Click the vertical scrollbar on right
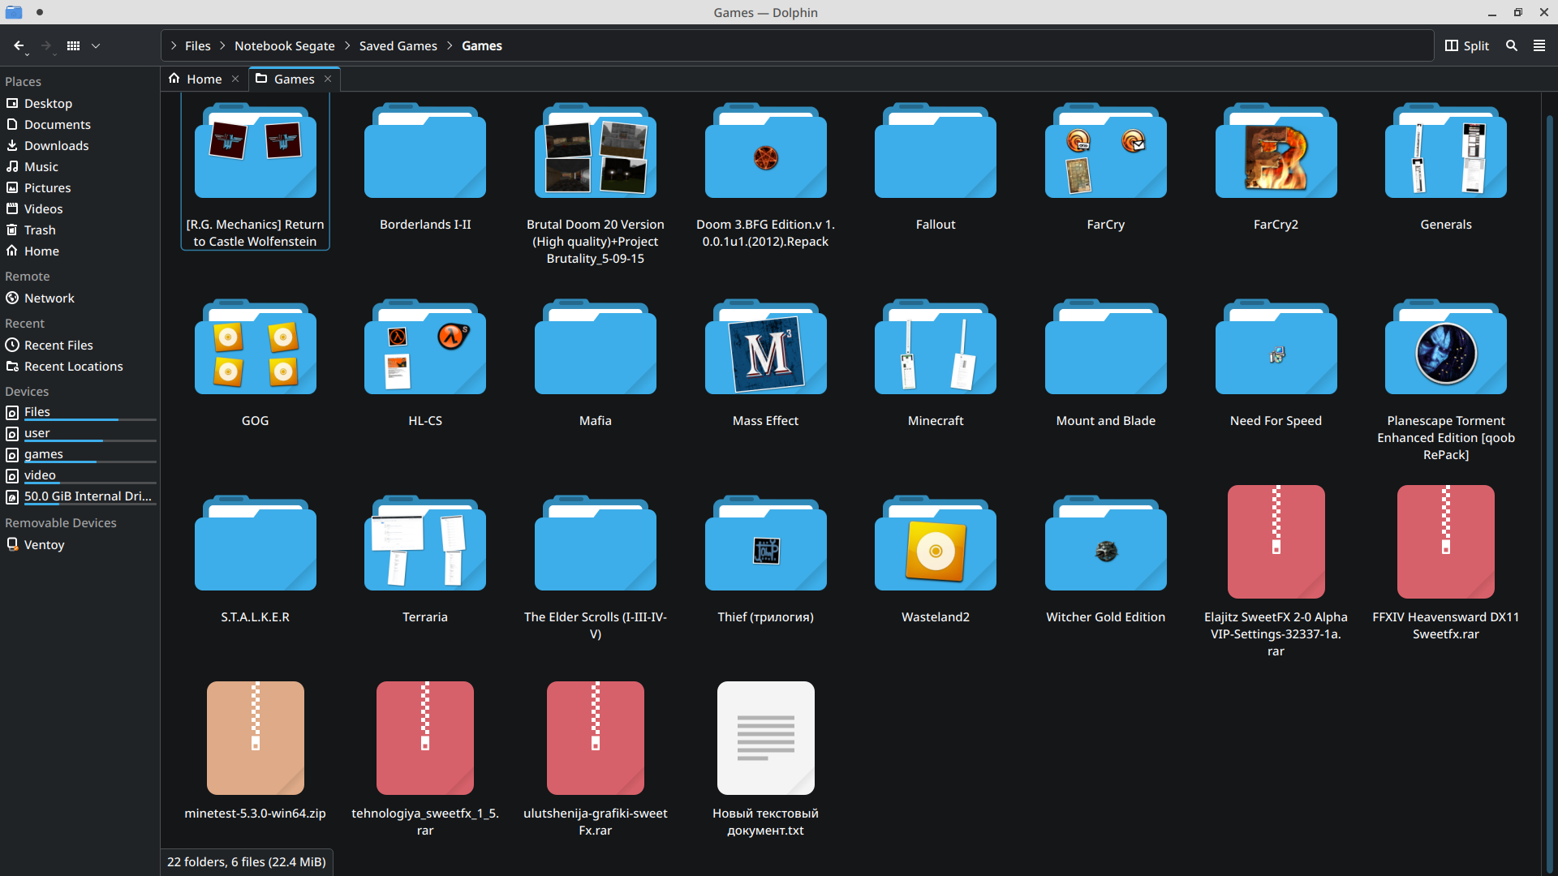 tap(1549, 487)
